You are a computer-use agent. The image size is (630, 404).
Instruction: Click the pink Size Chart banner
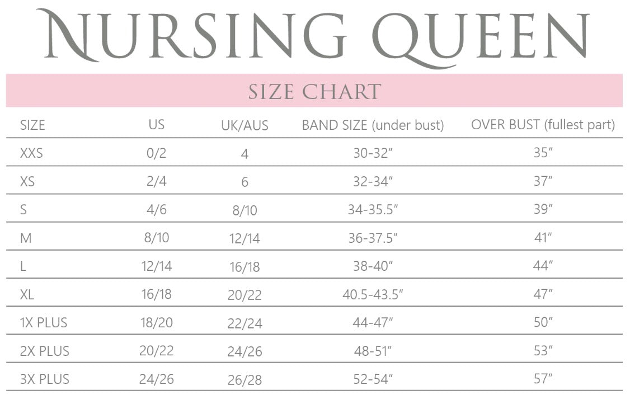point(314,91)
